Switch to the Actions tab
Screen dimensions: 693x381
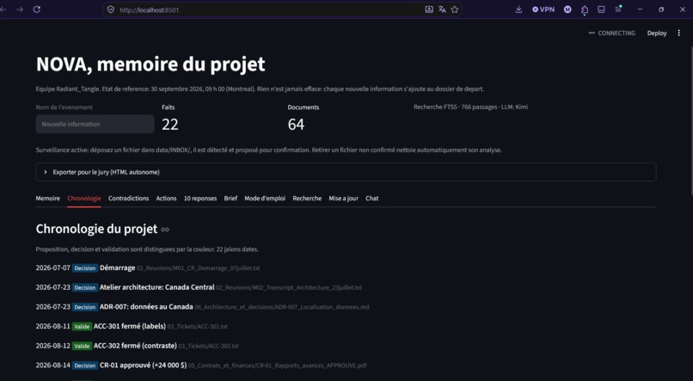[166, 199]
